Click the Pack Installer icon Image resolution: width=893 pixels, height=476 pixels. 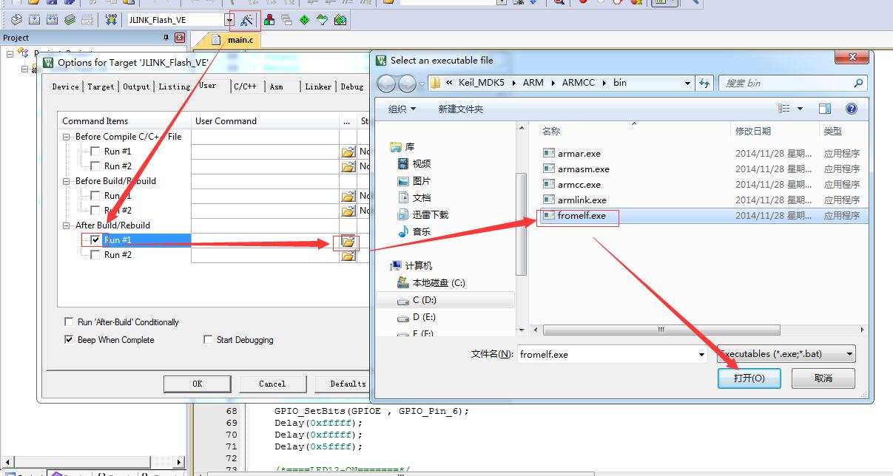[x=340, y=20]
